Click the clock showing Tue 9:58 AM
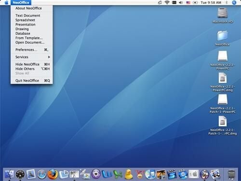The width and height of the screenshot is (241, 181). point(211,2)
